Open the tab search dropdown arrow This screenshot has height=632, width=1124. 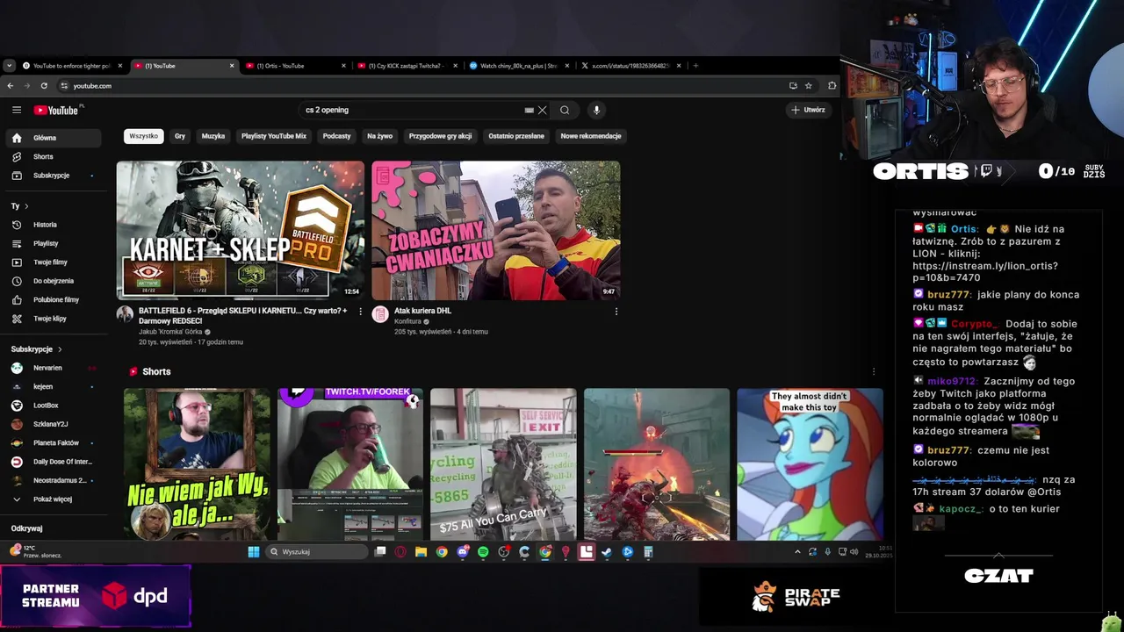9,66
